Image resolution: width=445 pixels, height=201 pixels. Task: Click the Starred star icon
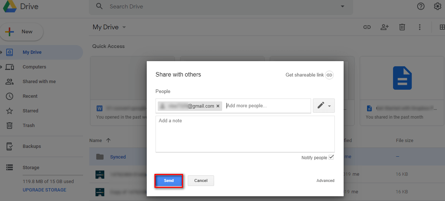coord(10,111)
